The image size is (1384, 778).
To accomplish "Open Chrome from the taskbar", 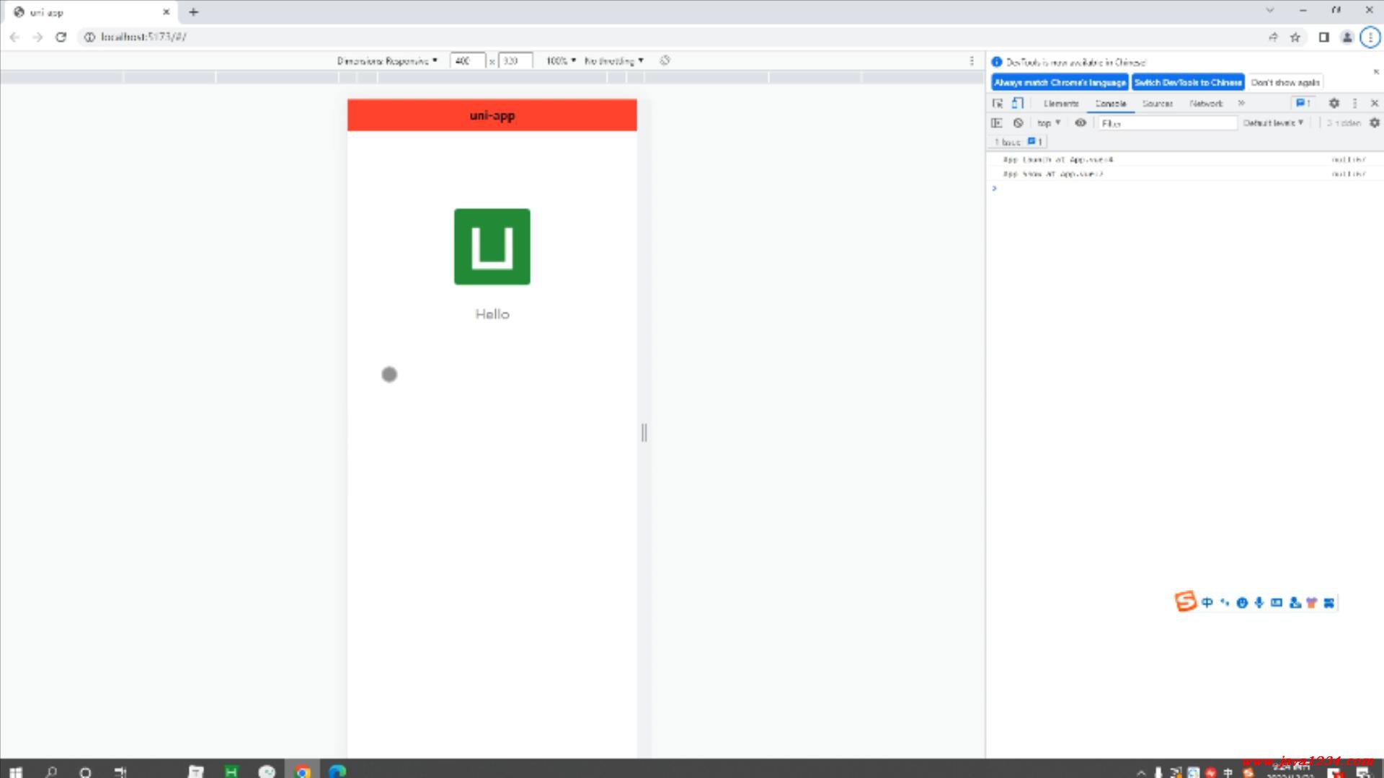I will tap(303, 772).
